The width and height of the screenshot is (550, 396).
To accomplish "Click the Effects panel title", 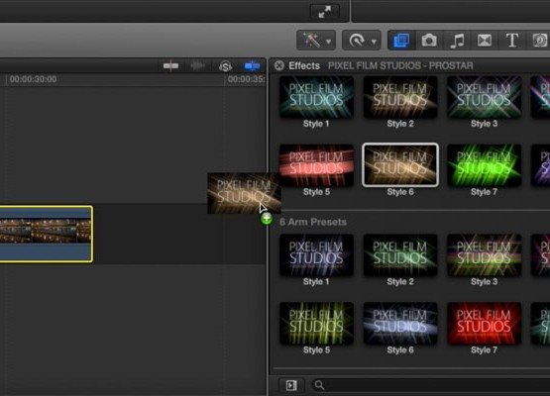I will click(304, 65).
